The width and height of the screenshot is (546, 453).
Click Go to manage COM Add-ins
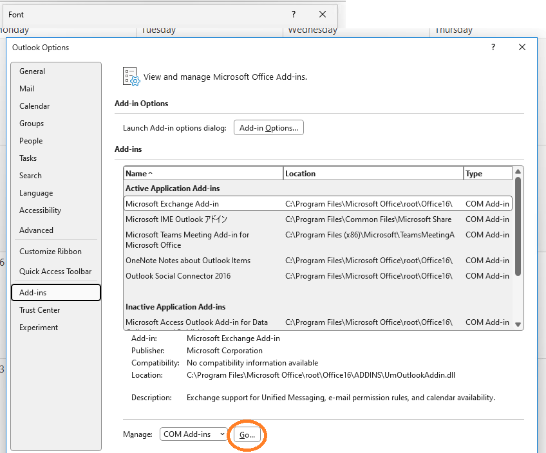(x=247, y=435)
